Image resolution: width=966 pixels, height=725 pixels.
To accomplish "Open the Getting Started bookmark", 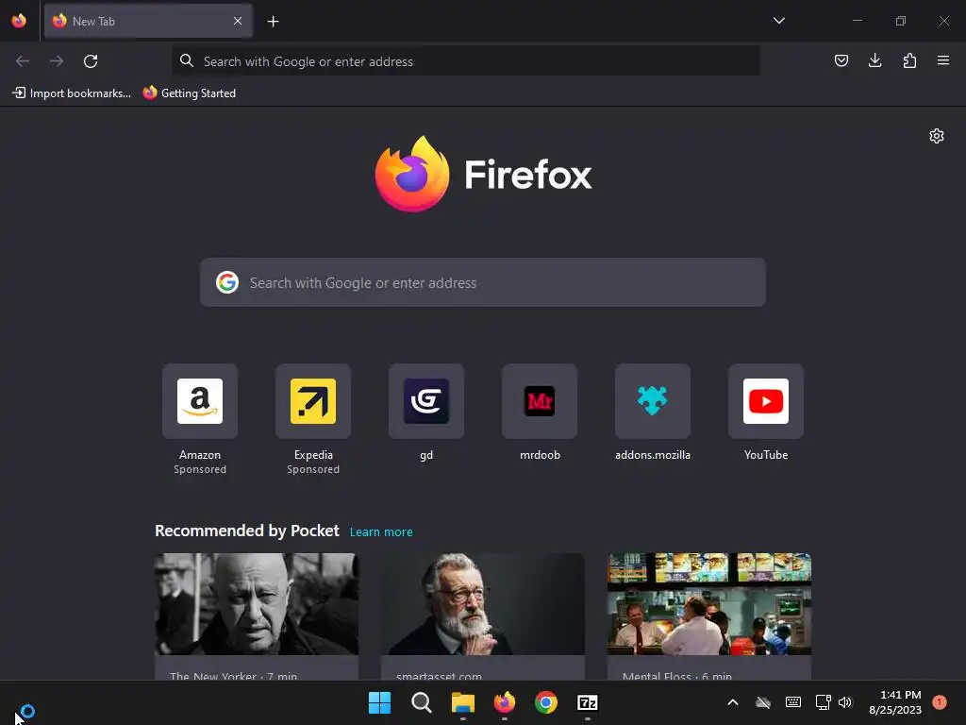I will 190,93.
